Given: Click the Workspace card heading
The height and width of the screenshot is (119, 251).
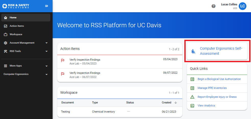Looking at the screenshot, I should pos(69,93).
